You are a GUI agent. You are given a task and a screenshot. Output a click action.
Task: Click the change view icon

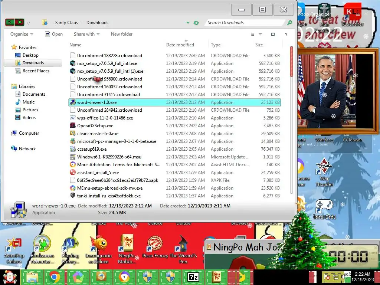pos(252,34)
